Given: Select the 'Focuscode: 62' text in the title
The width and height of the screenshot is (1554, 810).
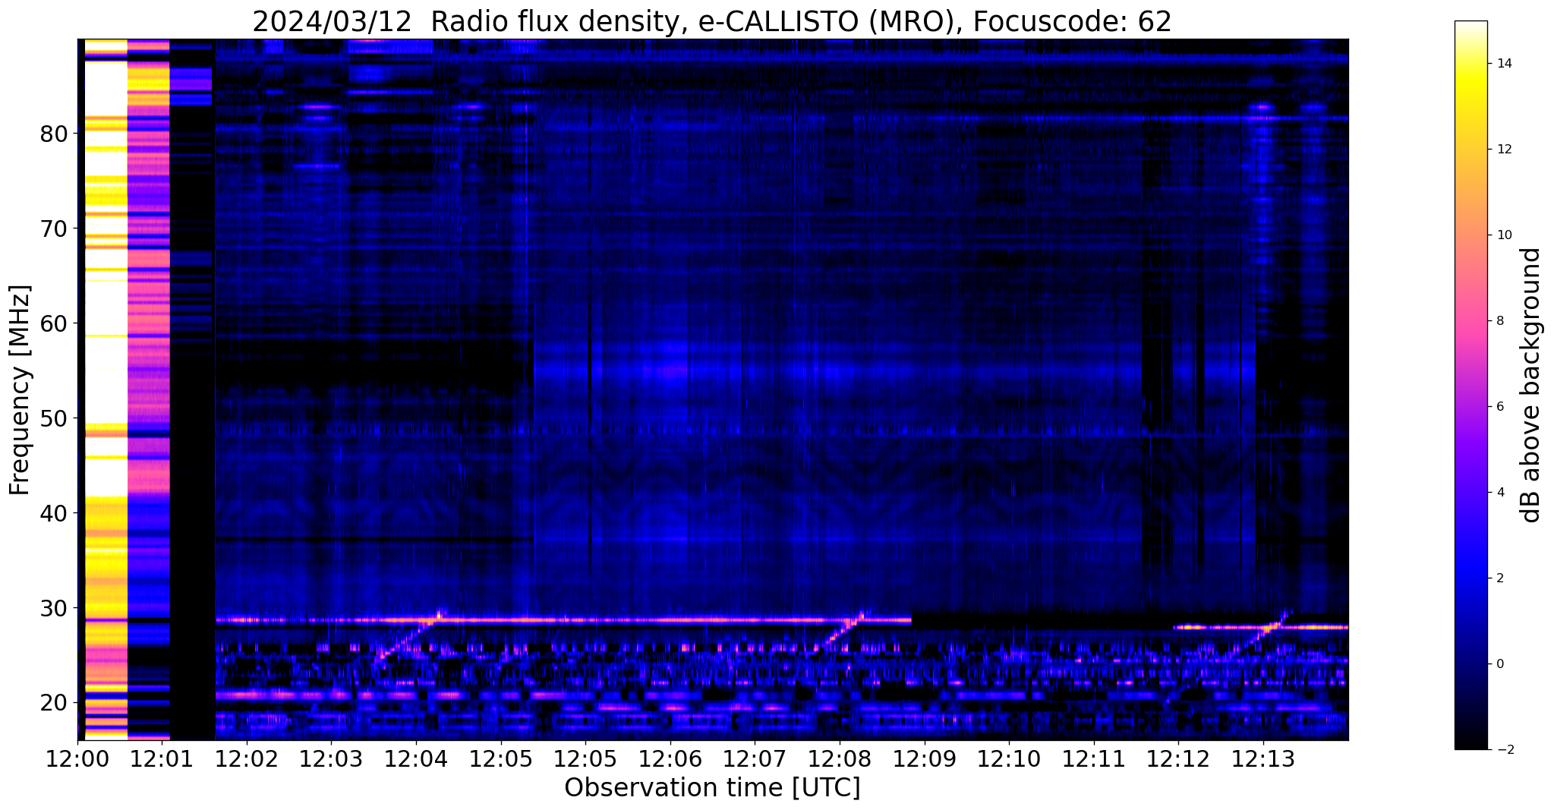Looking at the screenshot, I should [1072, 21].
